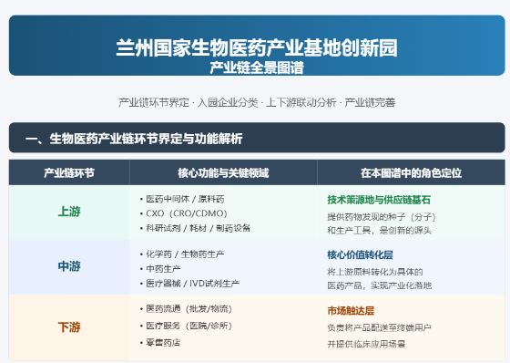Click the line 医药产品, 实现产业化落地

click(x=379, y=285)
